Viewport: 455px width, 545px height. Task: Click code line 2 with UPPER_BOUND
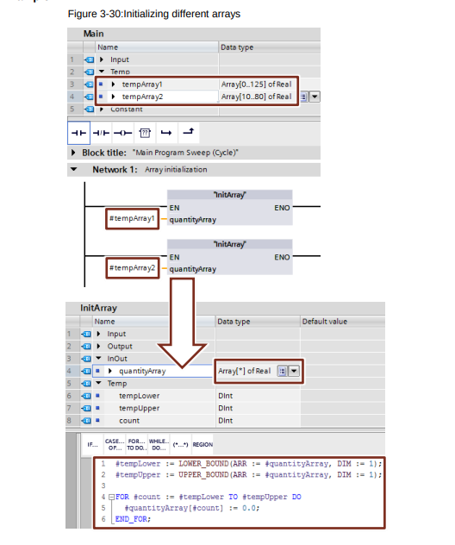248,475
